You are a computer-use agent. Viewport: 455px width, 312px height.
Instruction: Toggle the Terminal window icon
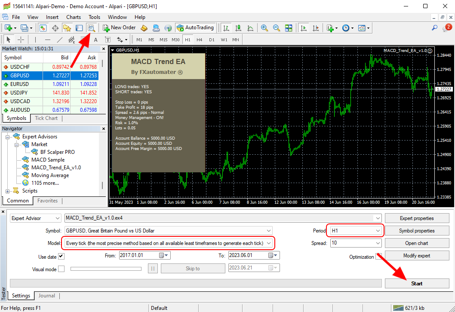coord(79,28)
